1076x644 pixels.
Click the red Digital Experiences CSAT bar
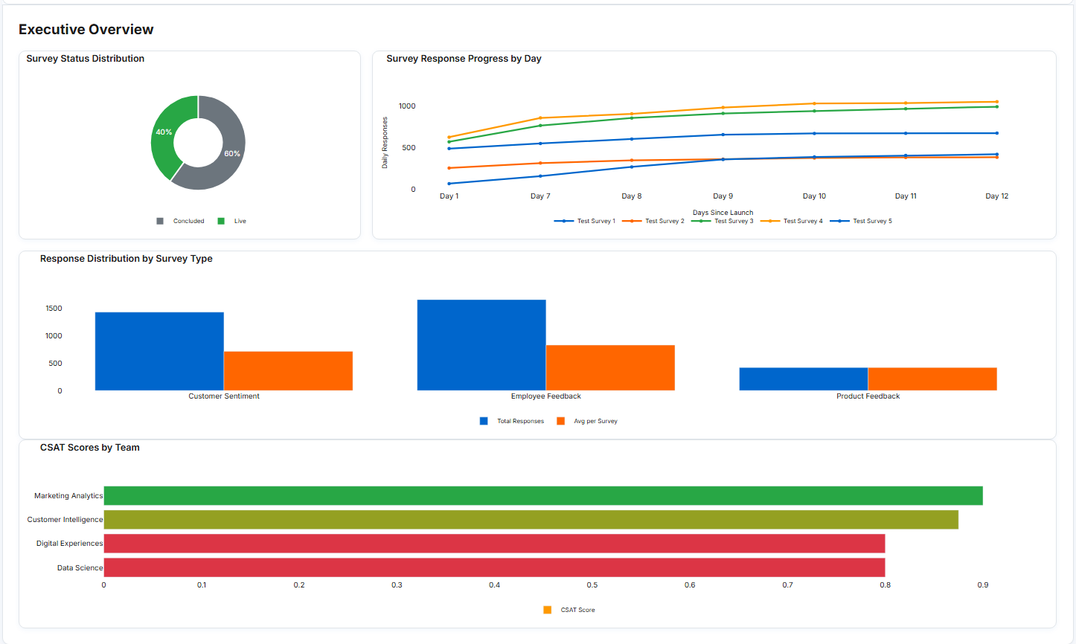[x=495, y=544]
